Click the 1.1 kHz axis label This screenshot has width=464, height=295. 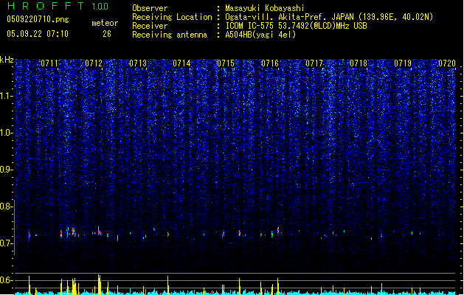[7, 96]
